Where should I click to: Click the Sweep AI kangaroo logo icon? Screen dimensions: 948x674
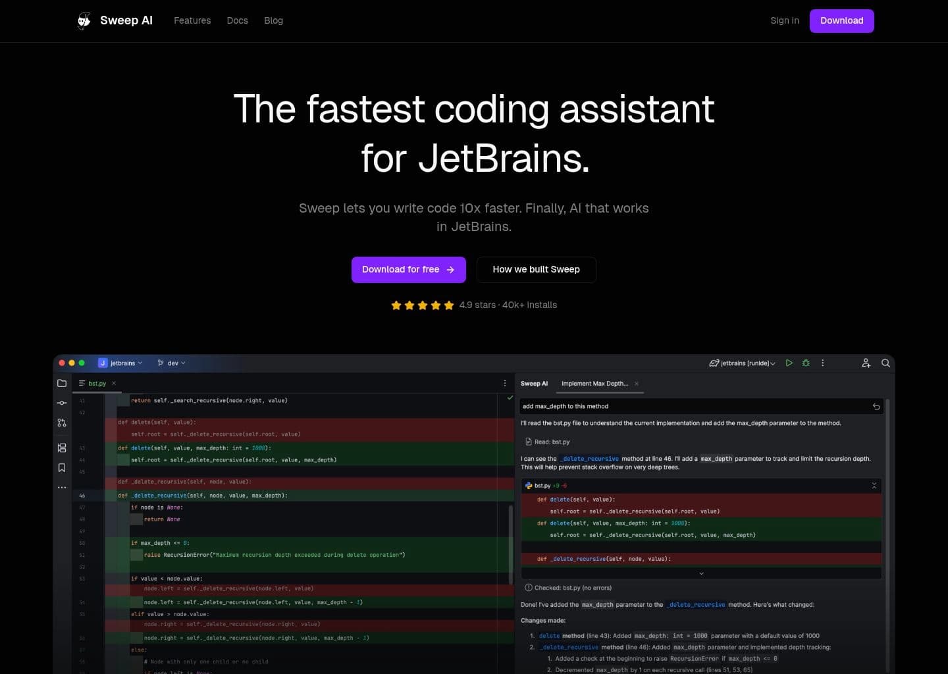(x=84, y=21)
